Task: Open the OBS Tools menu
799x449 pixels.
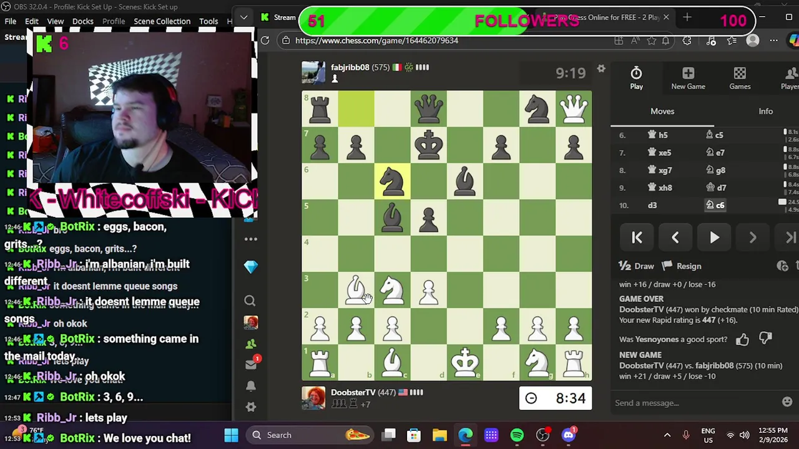Action: (208, 21)
